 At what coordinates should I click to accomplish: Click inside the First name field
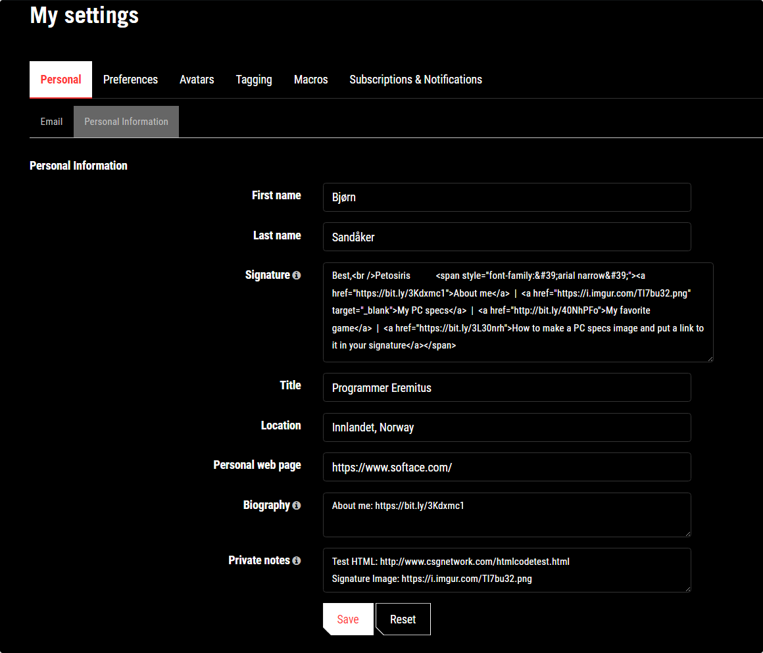click(506, 197)
